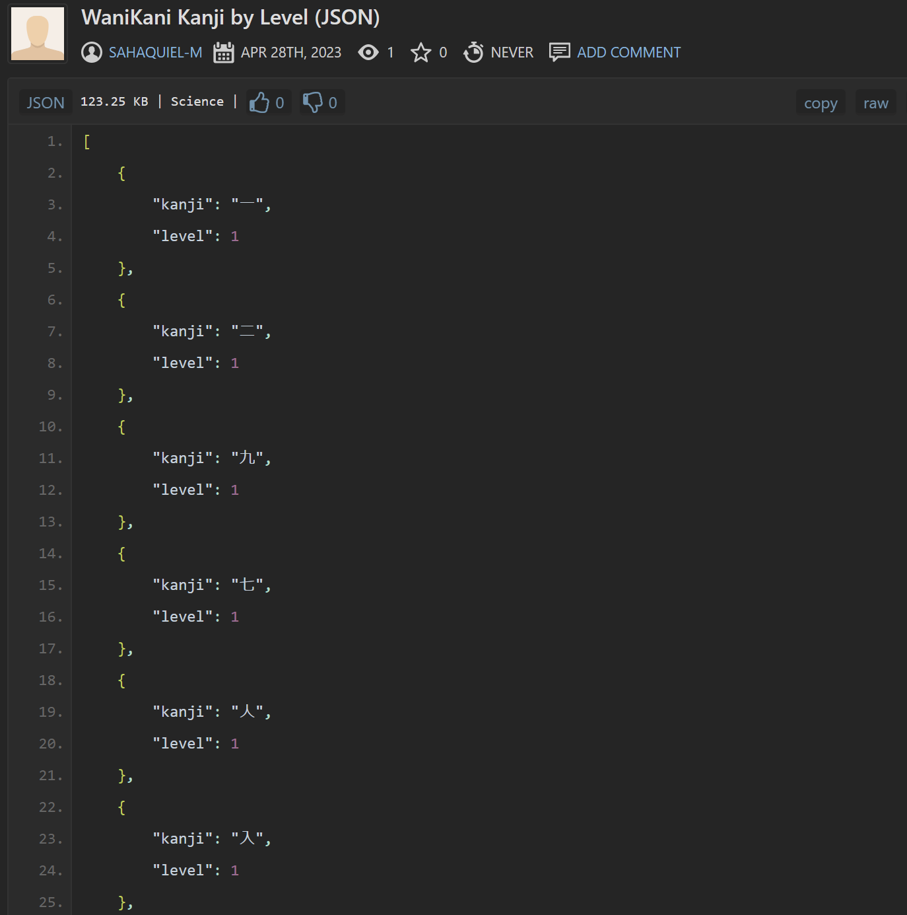The height and width of the screenshot is (915, 907).
Task: Click the level value on line 4
Action: coord(234,236)
